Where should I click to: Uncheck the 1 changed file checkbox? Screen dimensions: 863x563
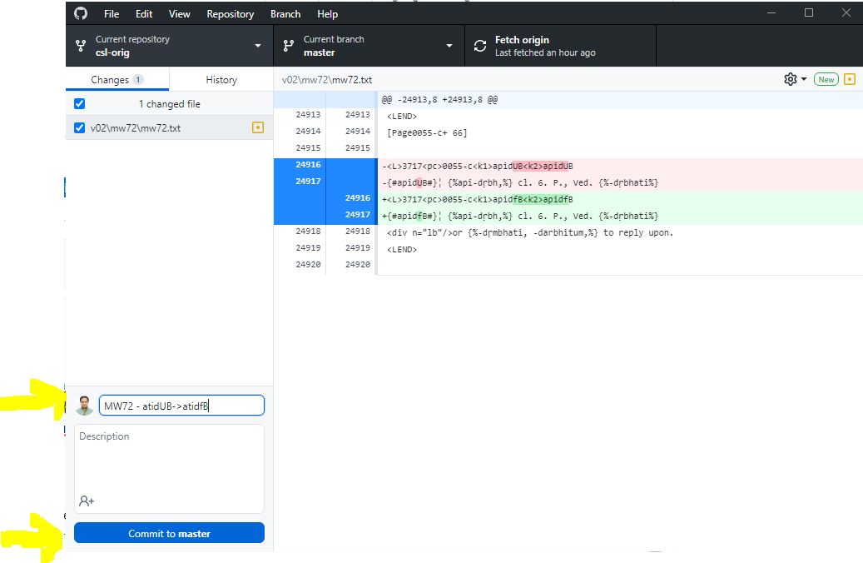[78, 103]
